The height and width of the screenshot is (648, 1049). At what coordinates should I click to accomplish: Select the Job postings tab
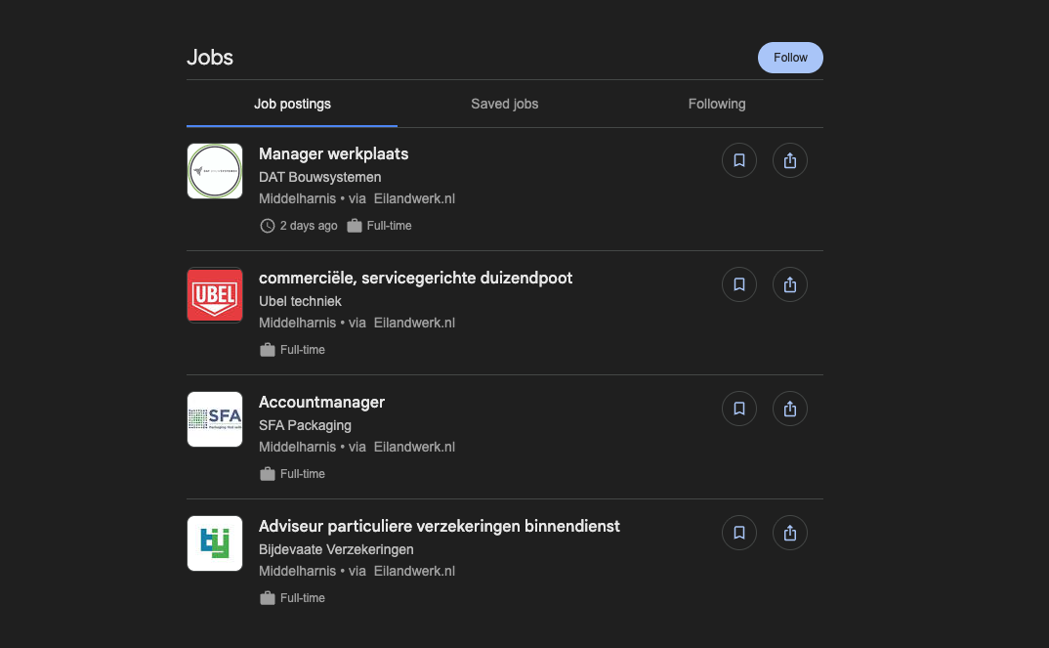292,104
